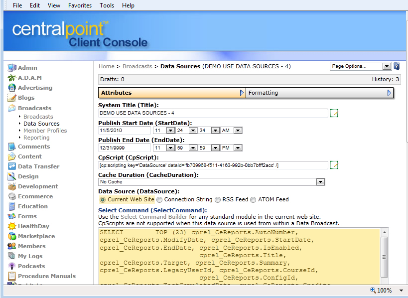Open help via the question mark icon
This screenshot has width=408, height=298.
click(x=397, y=66)
